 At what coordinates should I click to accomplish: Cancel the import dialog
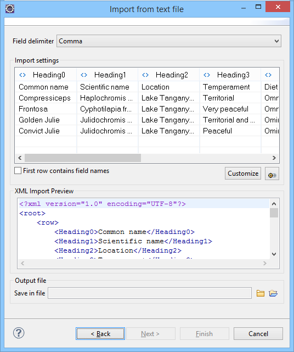point(258,333)
